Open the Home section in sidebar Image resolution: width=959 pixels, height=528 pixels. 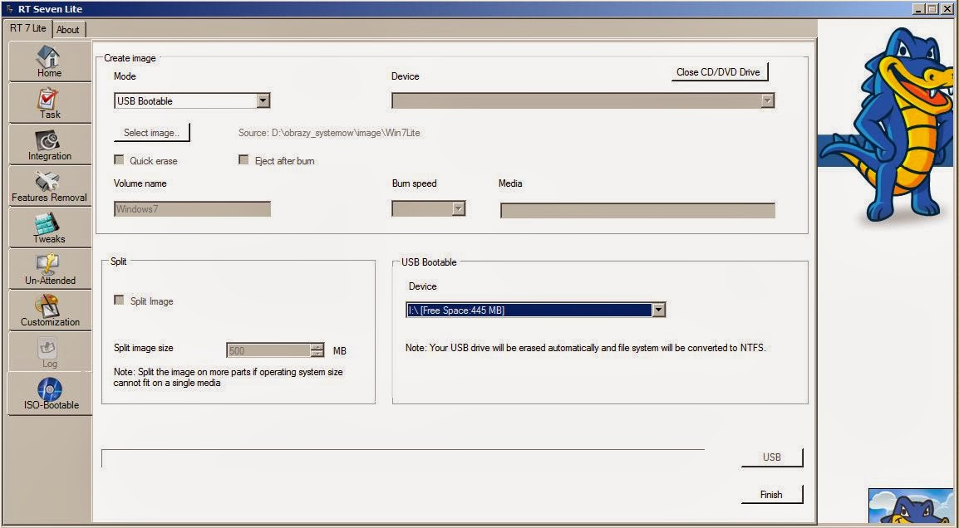pyautogui.click(x=50, y=61)
